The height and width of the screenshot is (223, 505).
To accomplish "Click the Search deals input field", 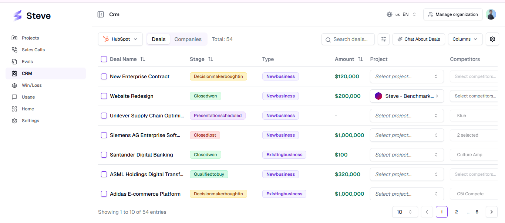I will click(348, 39).
